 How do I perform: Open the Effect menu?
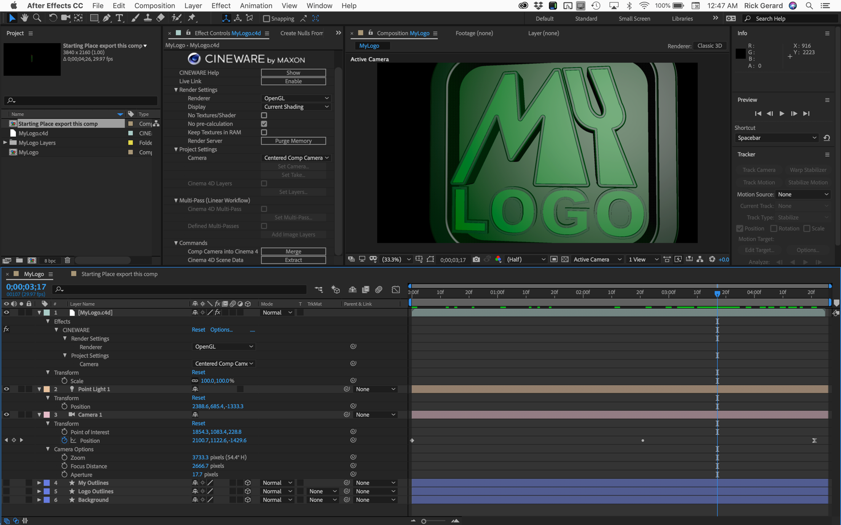click(x=221, y=6)
